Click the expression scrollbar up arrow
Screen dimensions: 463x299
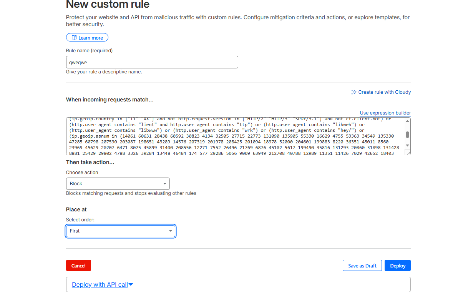408,121
